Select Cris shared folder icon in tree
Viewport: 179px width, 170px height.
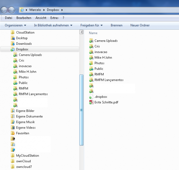tap(15, 60)
